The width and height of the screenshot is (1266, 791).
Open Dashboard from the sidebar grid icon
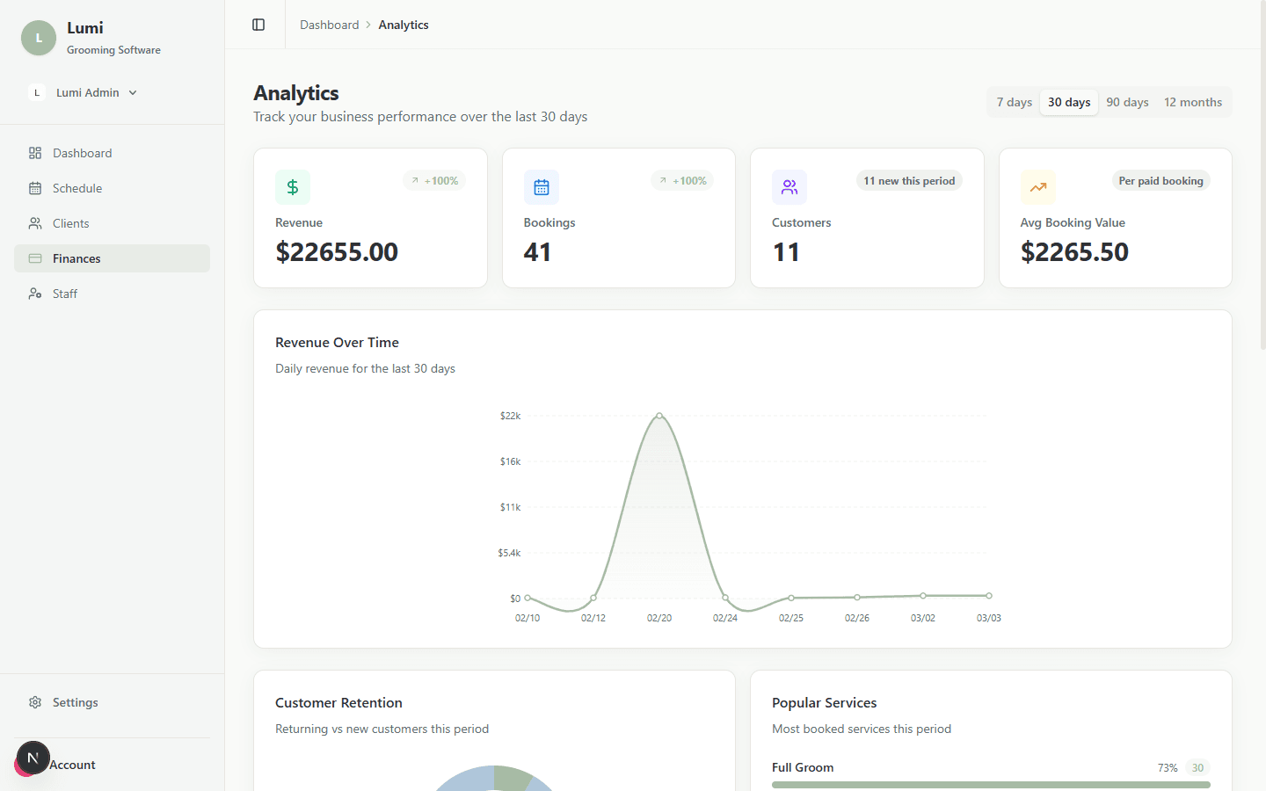tap(35, 153)
